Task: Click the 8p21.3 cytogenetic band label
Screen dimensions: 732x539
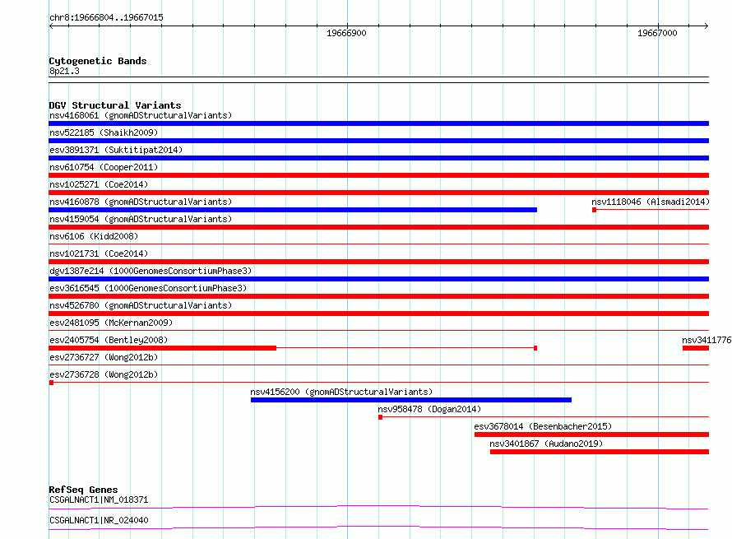Action: pyautogui.click(x=64, y=71)
